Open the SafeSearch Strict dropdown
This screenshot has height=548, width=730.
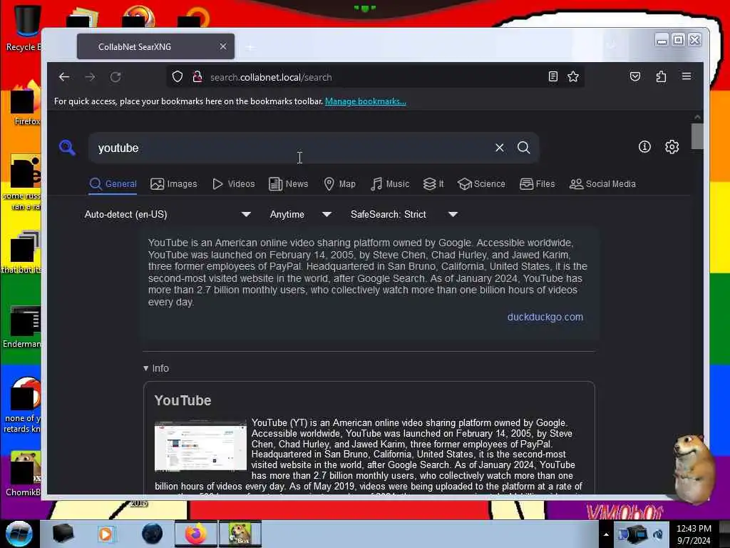click(404, 214)
